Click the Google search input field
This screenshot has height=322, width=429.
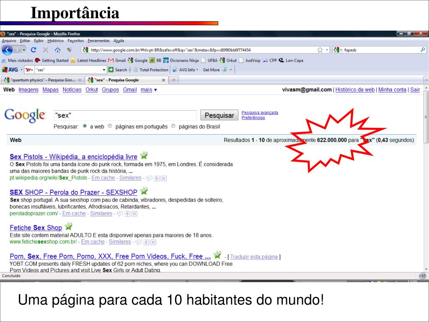(125, 115)
